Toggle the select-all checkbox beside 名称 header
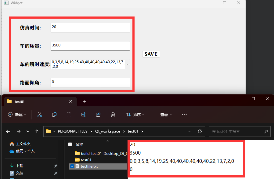 coord(70,144)
